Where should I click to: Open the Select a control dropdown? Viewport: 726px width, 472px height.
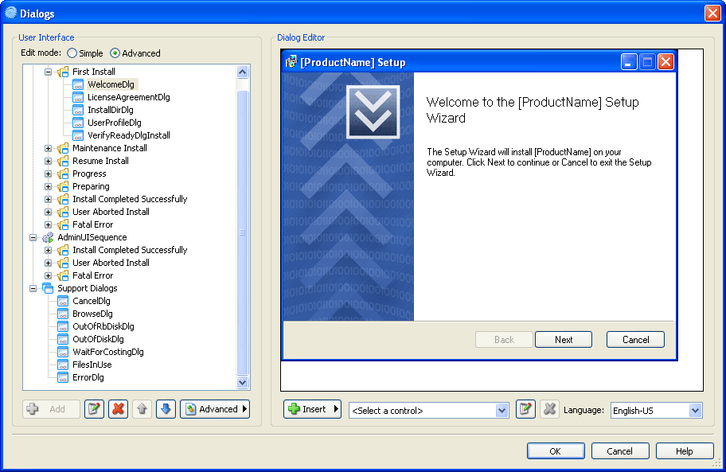(x=502, y=411)
